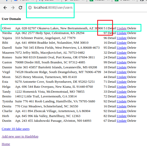This screenshot has height=149, width=147.
Task: Open Update link for Darrell
Action: point(122,48)
